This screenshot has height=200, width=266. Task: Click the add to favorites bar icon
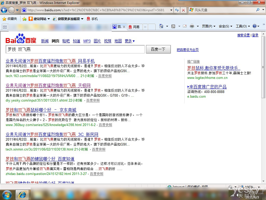(24, 19)
